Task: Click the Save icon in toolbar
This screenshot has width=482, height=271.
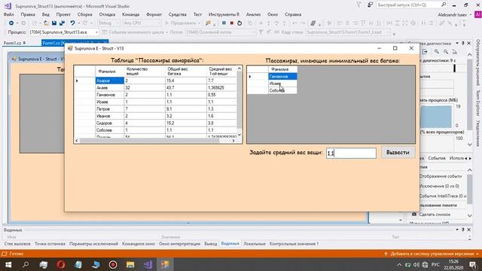Action: pos(54,23)
